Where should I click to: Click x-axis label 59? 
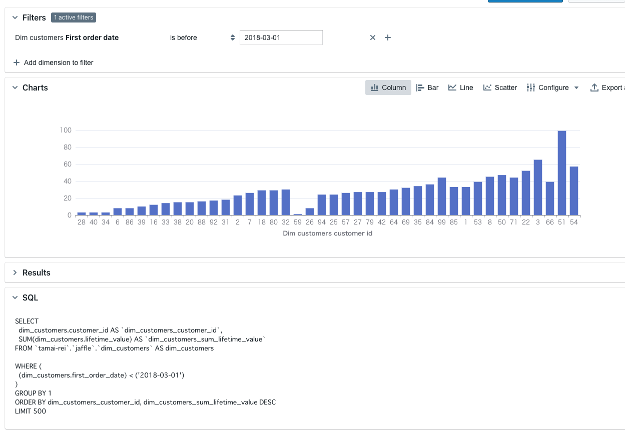click(298, 222)
